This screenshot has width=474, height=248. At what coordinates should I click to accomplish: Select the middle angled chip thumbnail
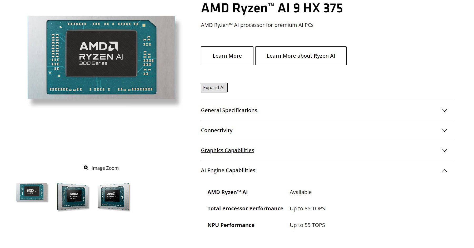click(x=73, y=197)
